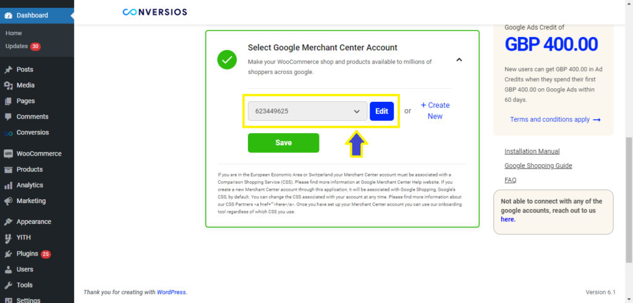Open the Settings menu
Image resolution: width=633 pixels, height=303 pixels.
point(37,299)
